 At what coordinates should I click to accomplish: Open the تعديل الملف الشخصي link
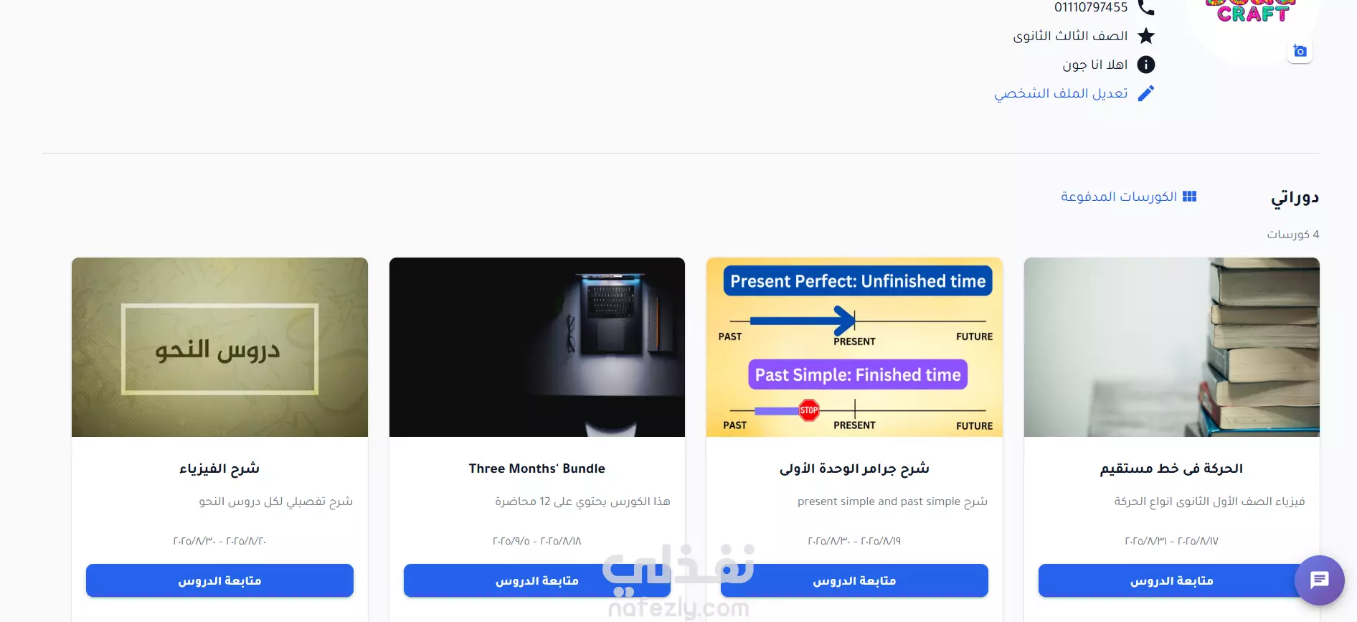click(x=1061, y=94)
